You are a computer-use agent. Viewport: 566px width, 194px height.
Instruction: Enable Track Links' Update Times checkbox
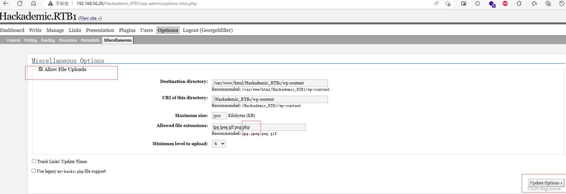34,161
